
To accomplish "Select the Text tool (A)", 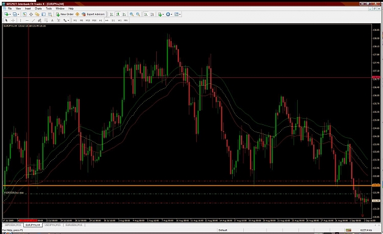I will pos(52,20).
